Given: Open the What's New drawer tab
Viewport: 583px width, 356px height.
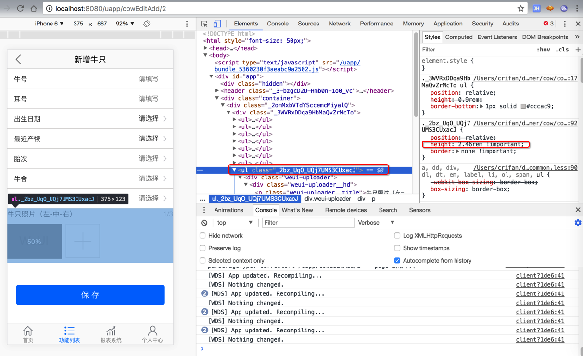Looking at the screenshot, I should click(297, 210).
